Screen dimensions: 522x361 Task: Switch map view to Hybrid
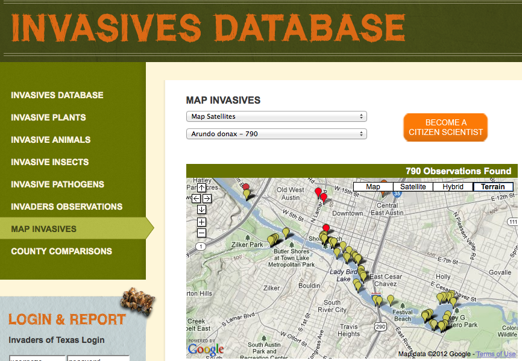point(453,187)
